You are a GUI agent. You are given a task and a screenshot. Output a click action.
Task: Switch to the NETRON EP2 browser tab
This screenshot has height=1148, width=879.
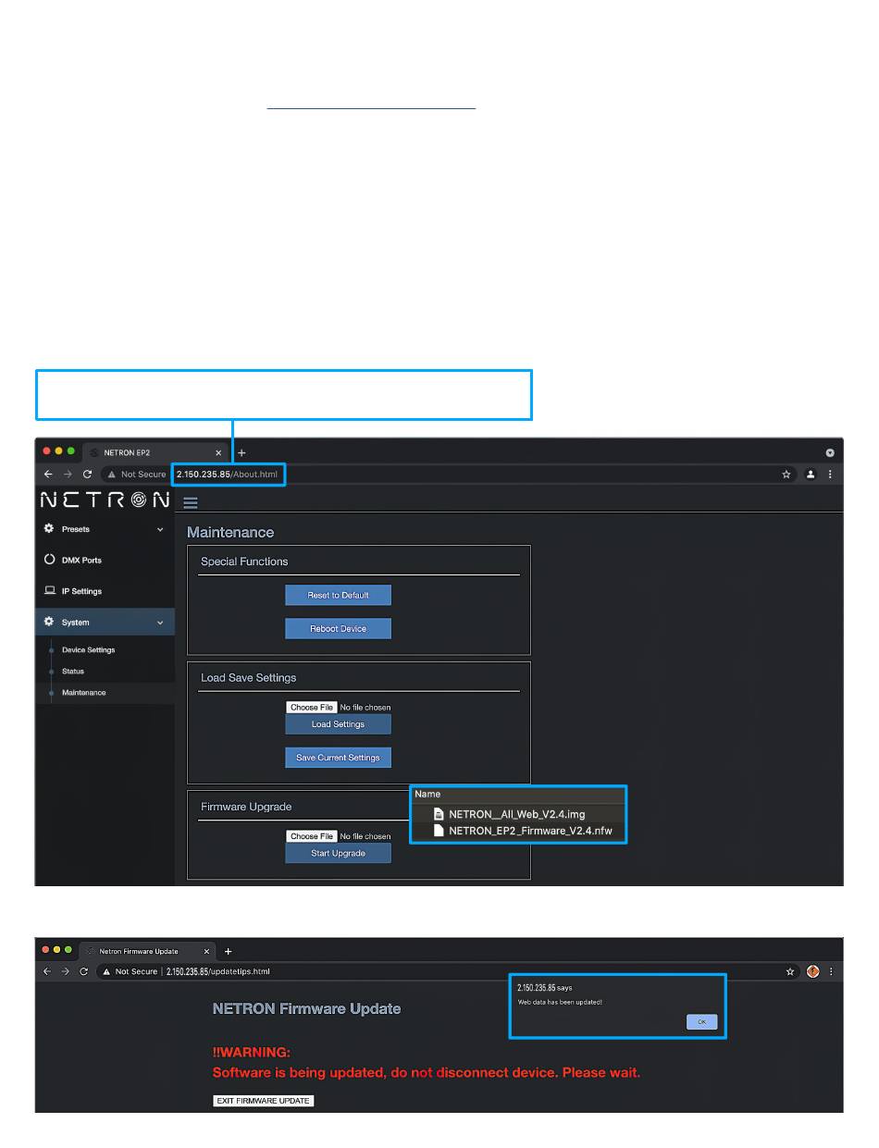[155, 453]
